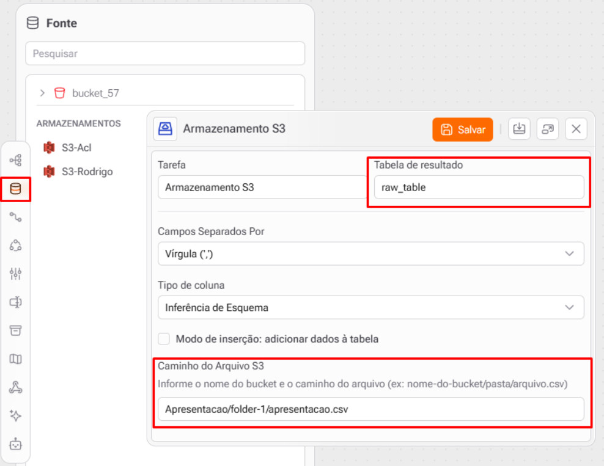This screenshot has width=604, height=466.
Task: Open the archive box icon in sidebar
Action: (16, 330)
